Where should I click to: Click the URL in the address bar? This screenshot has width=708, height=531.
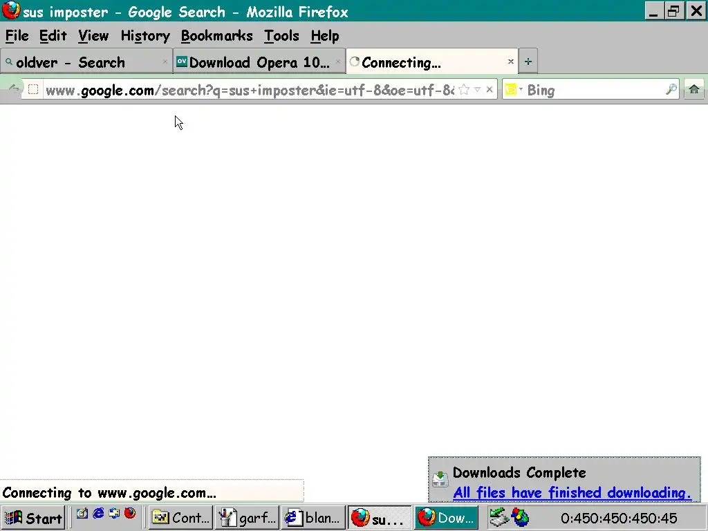point(250,91)
